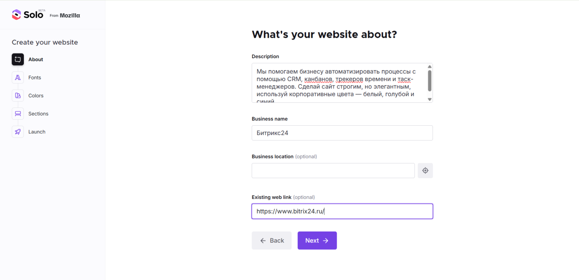The height and width of the screenshot is (280, 579).
Task: Click the Solo logo icon
Action: click(16, 15)
